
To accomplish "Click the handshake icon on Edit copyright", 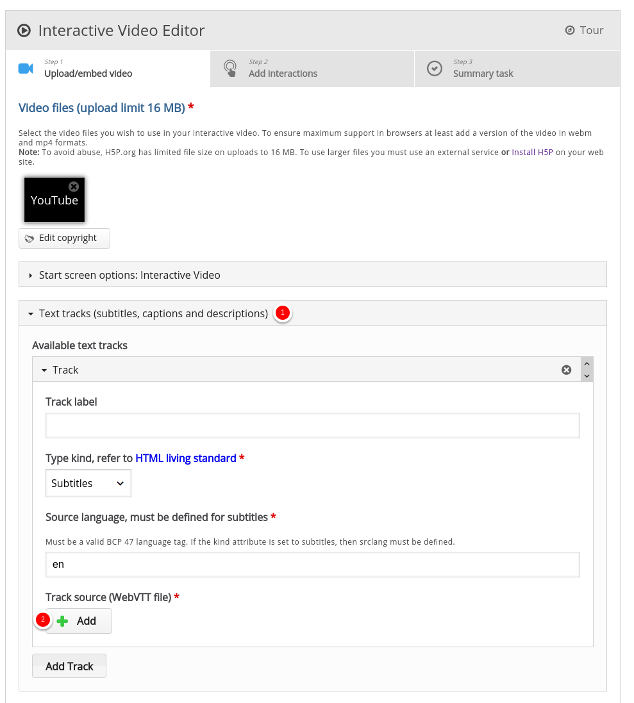I will click(29, 238).
